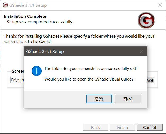
Task: Click the 'open the GShade Visual Guide?' question
Action: point(89,79)
